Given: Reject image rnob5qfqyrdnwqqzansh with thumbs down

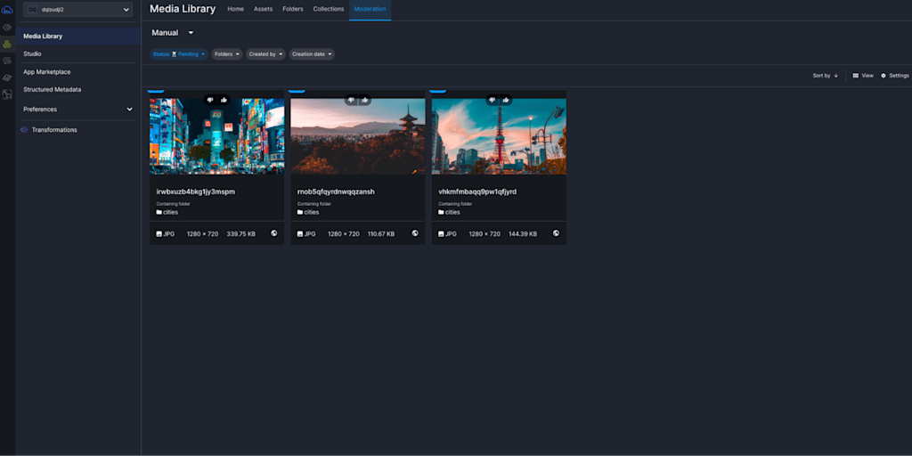Looking at the screenshot, I should coord(351,100).
